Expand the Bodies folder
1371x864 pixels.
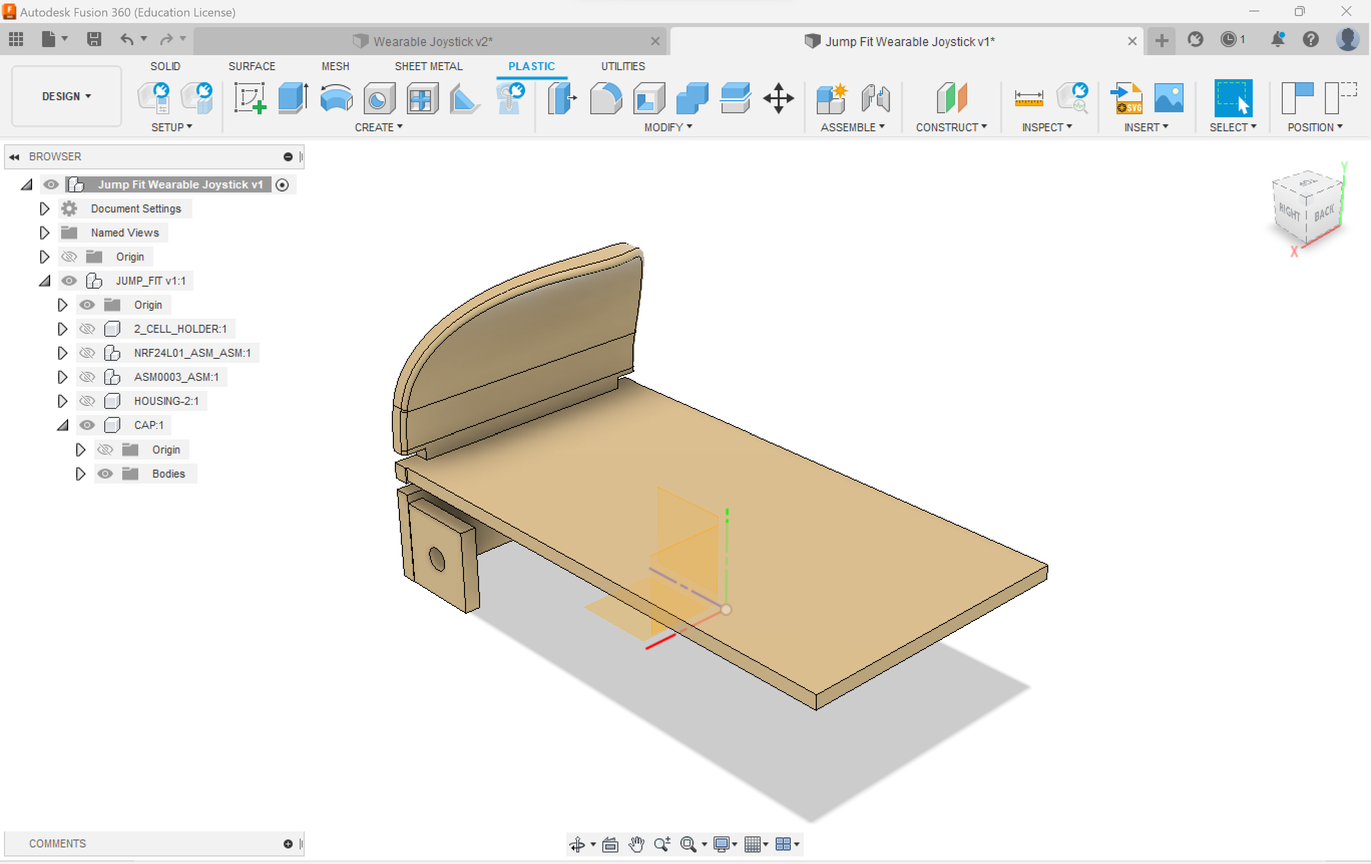(80, 473)
